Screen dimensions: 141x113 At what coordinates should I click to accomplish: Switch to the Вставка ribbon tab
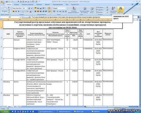click(16, 4)
